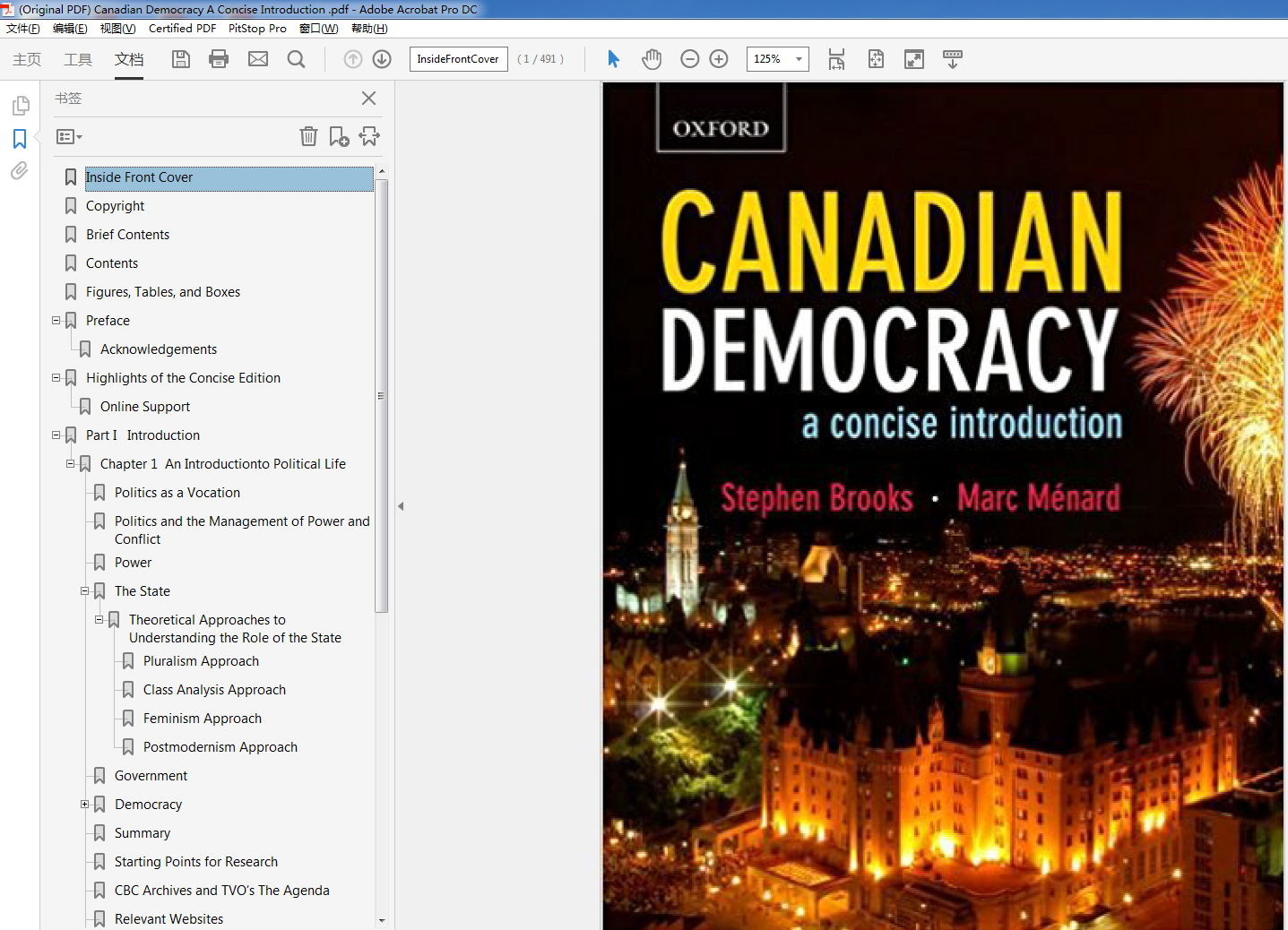
Task: Switch to the 主页 tab
Action: [x=27, y=59]
